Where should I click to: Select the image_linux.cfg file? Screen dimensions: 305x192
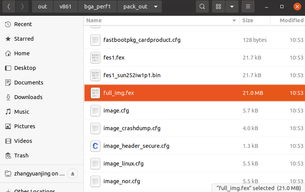(x=123, y=164)
